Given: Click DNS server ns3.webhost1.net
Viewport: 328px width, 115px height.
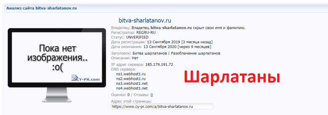Looking at the screenshot, I should [x=132, y=83].
